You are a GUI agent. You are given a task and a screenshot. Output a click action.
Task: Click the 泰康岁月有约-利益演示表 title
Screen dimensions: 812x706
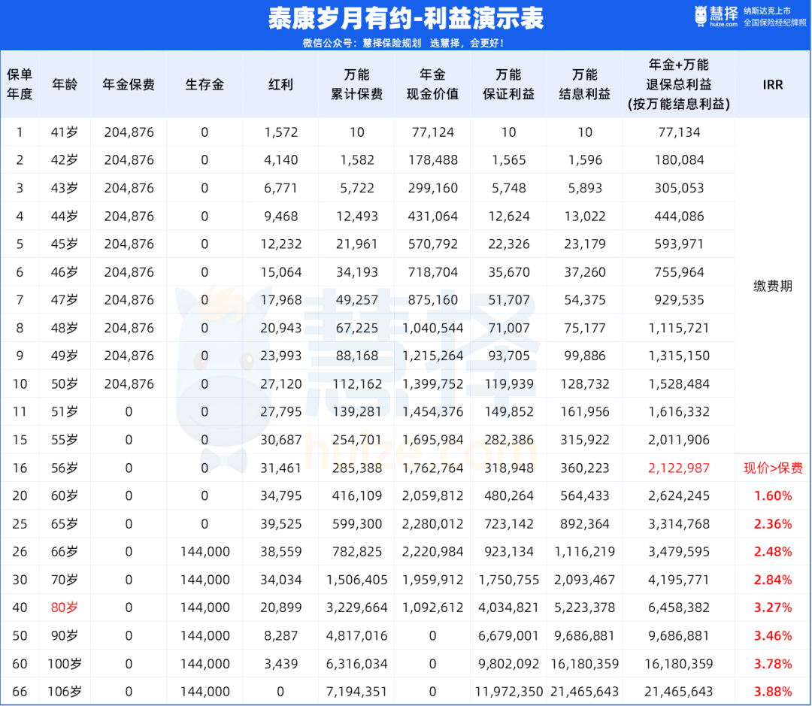click(x=405, y=18)
